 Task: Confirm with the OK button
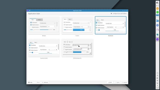(x=110, y=82)
